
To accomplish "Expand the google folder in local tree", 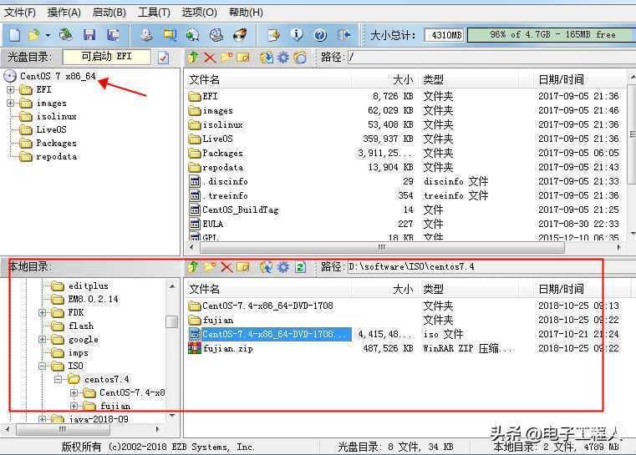I will pyautogui.click(x=42, y=340).
